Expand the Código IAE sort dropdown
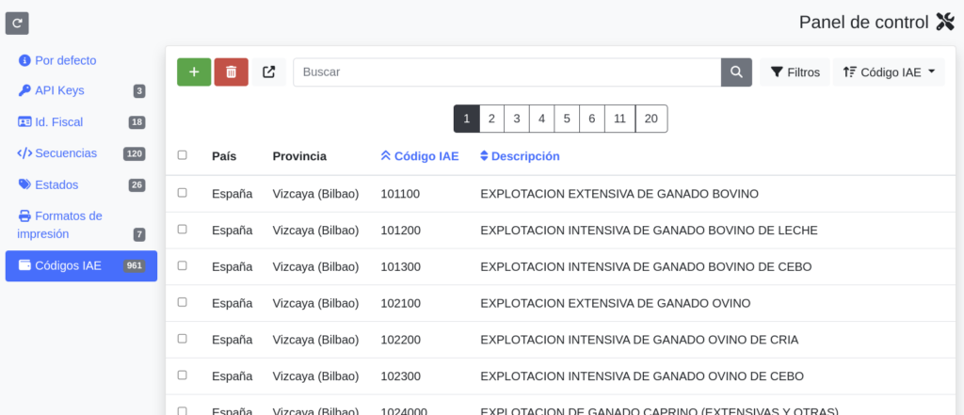This screenshot has width=964, height=415. coord(889,72)
